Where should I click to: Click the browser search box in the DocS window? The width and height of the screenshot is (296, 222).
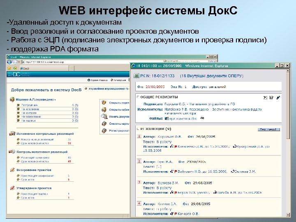(192, 62)
